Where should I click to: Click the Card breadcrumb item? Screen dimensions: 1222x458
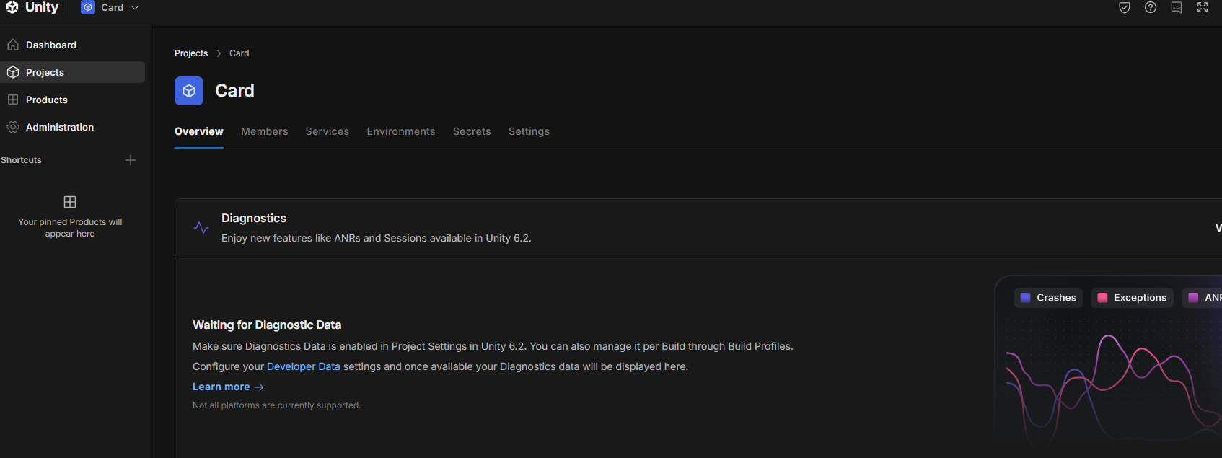pos(239,53)
